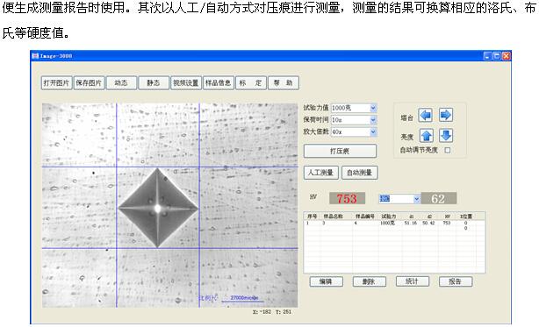Screen dimensions: 539x327
Task: Select the first row in results table
Action: (394, 223)
